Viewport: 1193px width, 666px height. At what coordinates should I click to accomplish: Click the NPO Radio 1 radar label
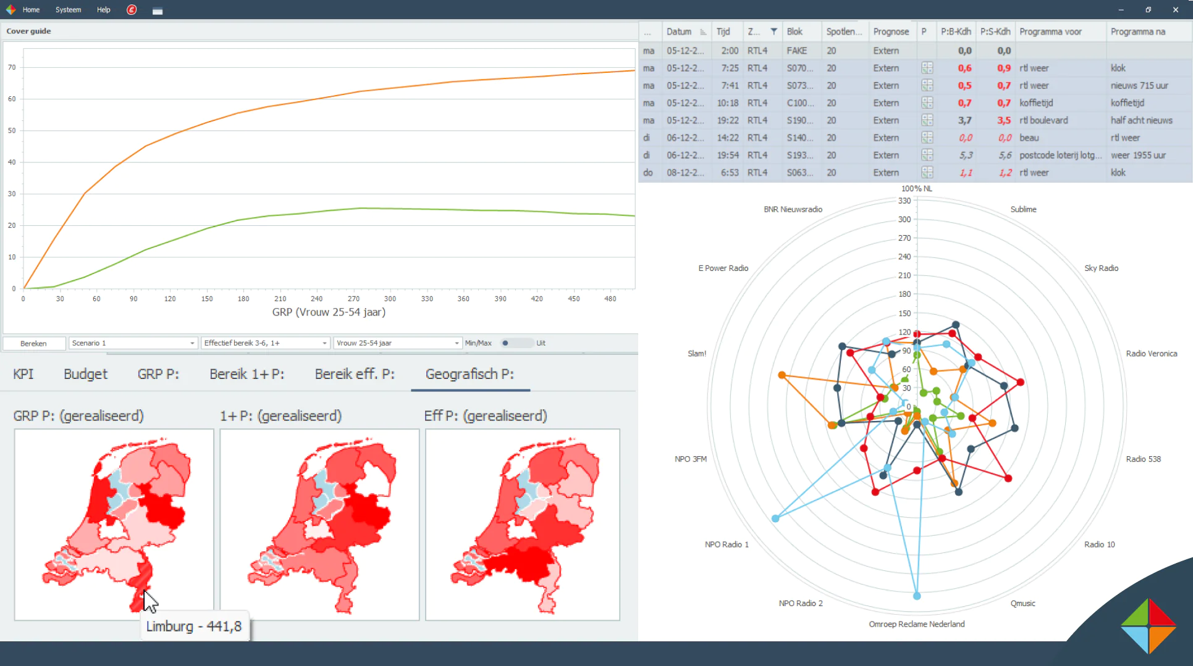[727, 544]
